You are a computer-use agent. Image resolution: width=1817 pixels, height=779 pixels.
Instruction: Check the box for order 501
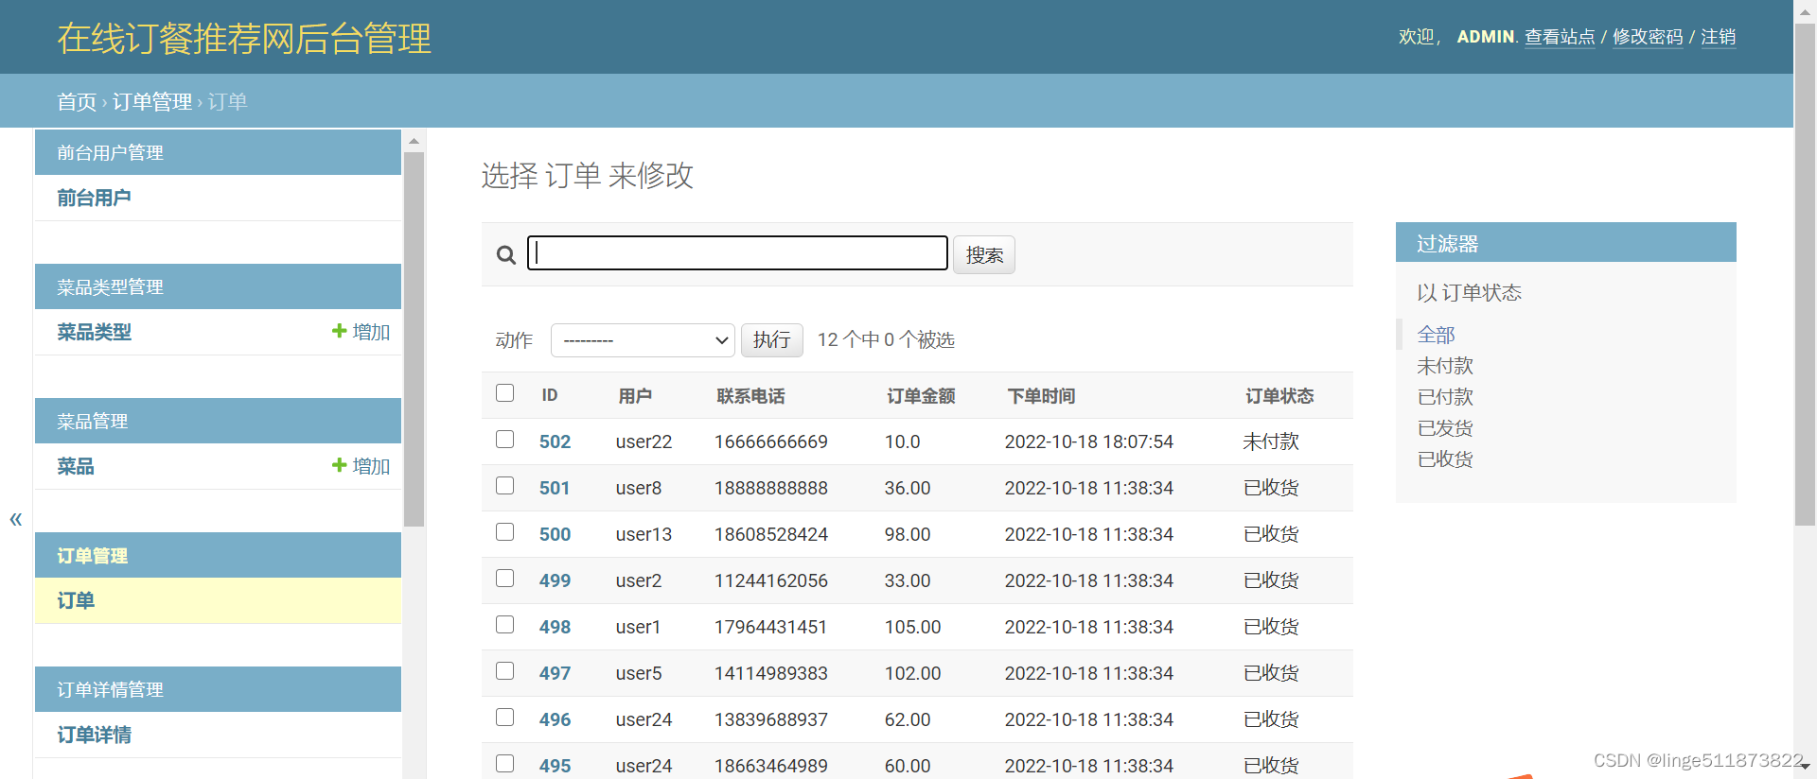point(505,486)
